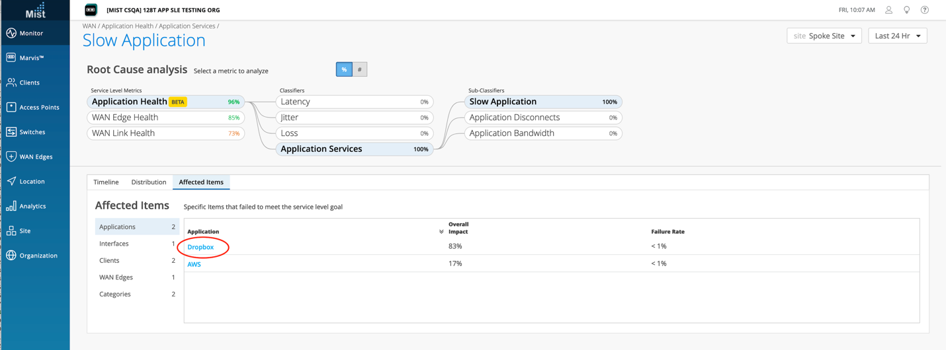The image size is (946, 350).
Task: Click the WAN Edges shield icon
Action: (11, 157)
